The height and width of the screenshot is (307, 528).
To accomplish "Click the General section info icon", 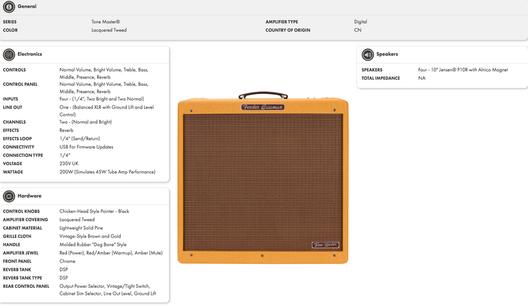I will point(9,6).
